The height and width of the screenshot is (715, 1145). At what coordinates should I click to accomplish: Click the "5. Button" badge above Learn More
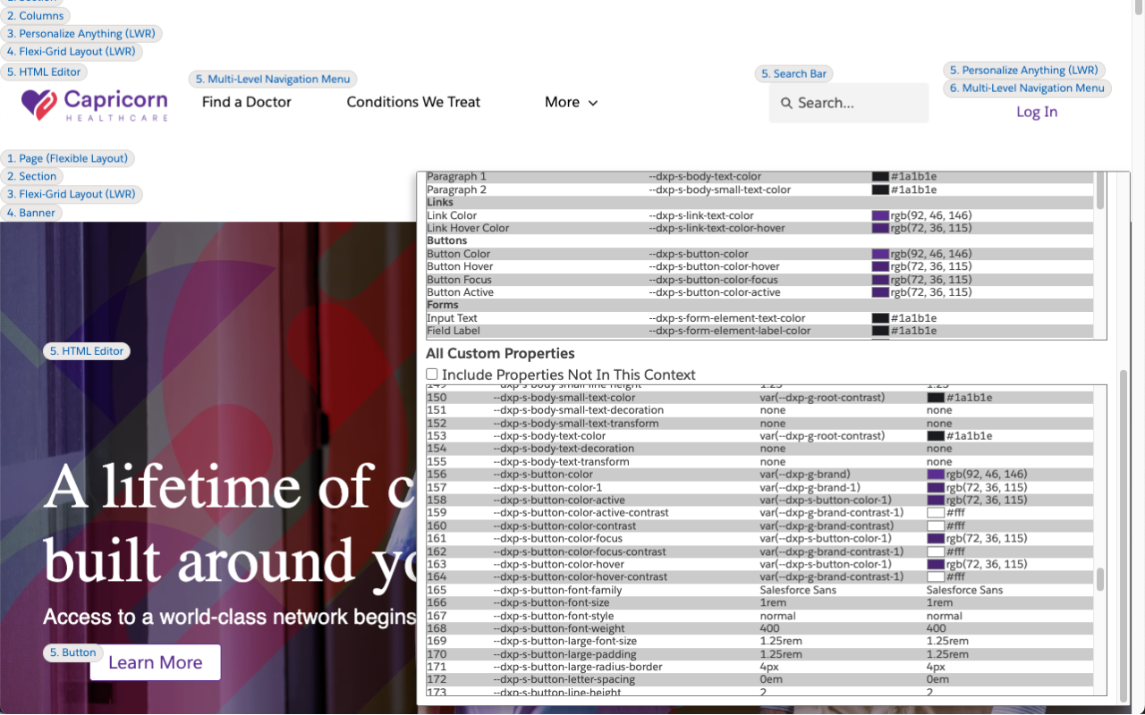coord(72,652)
